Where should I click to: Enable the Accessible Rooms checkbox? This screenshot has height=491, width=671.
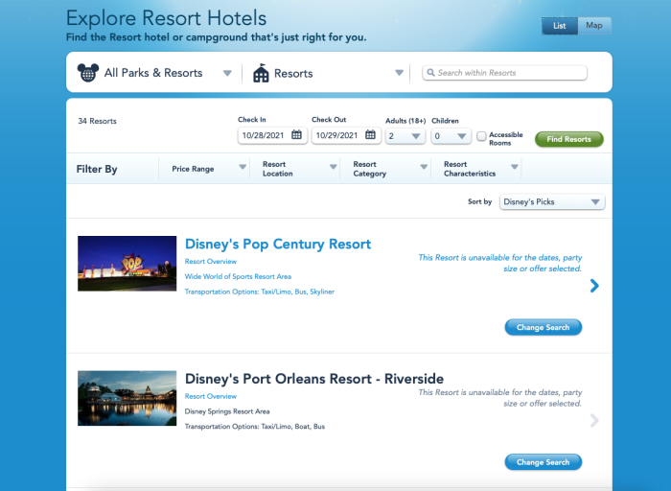[x=481, y=136]
